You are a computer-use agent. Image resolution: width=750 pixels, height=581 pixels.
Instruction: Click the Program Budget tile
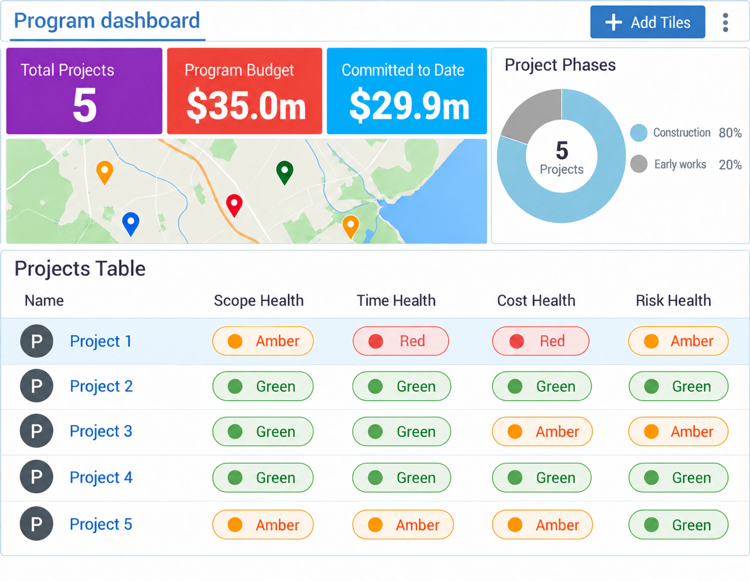coord(245,91)
